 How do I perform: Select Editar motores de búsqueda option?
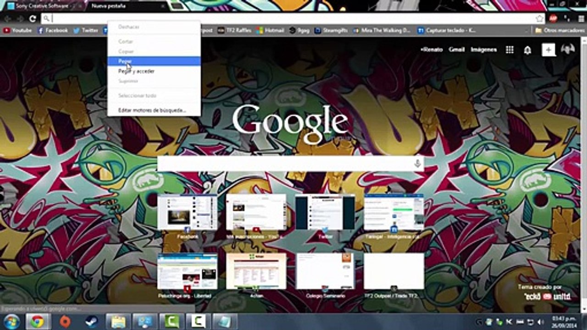pos(154,110)
